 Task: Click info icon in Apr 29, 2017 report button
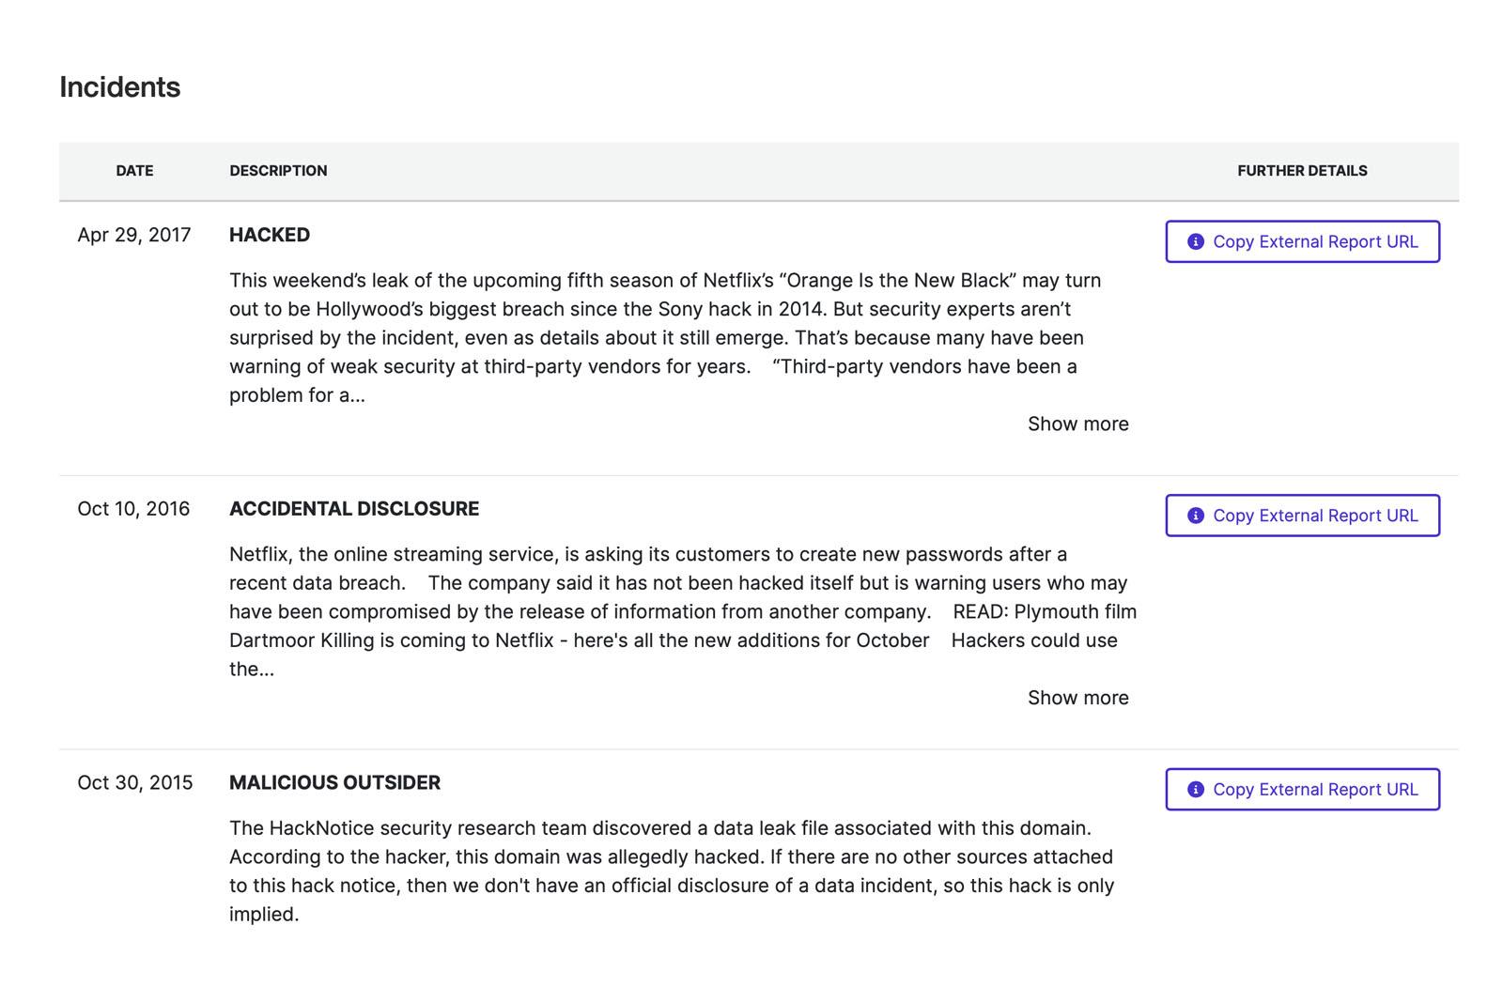coord(1196,241)
